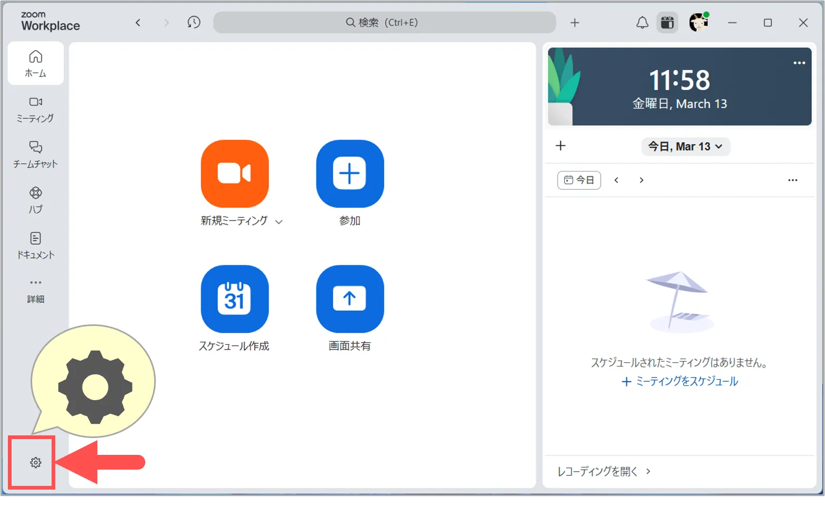The image size is (825, 507).
Task: Click the search field (検索)
Action: pyautogui.click(x=384, y=23)
